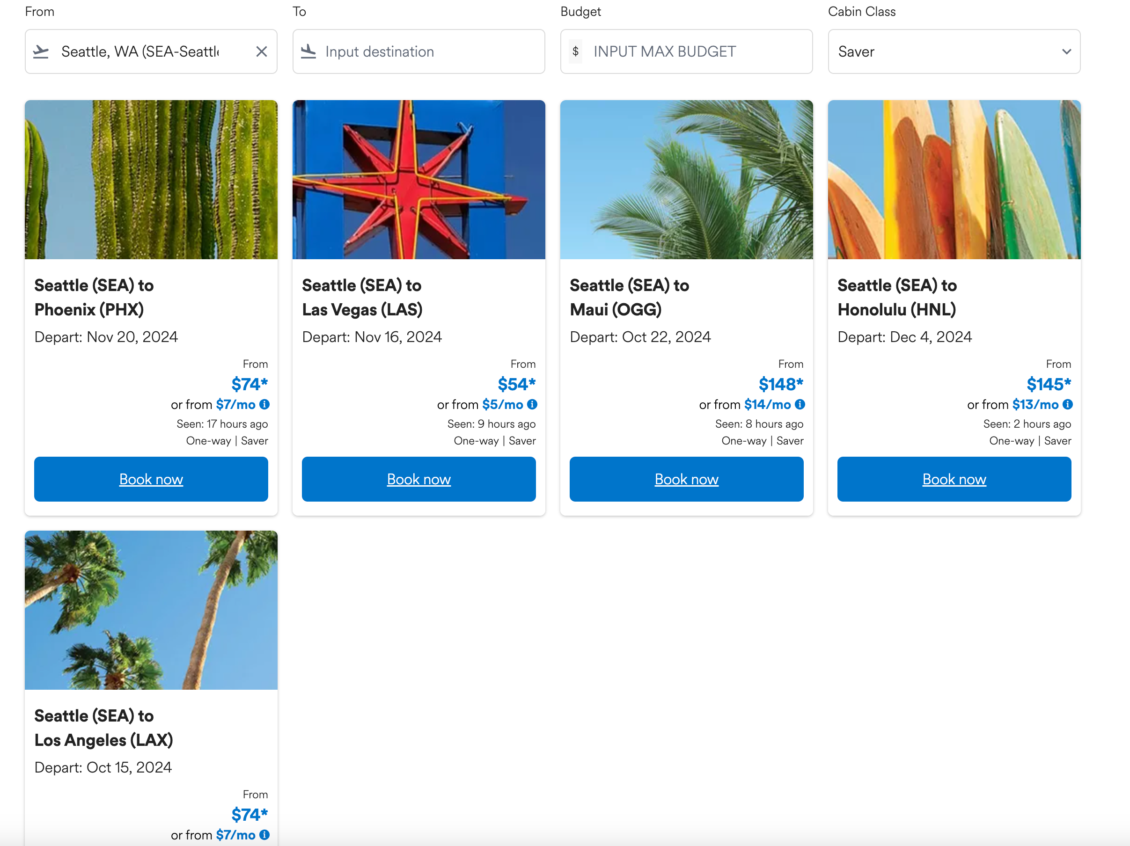Click the Las Vegas neon star image
1130x846 pixels.
click(418, 179)
